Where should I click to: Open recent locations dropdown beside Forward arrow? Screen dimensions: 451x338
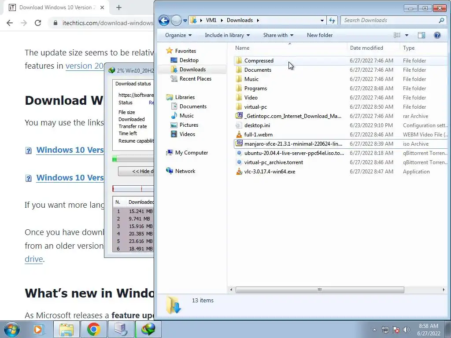point(185,20)
